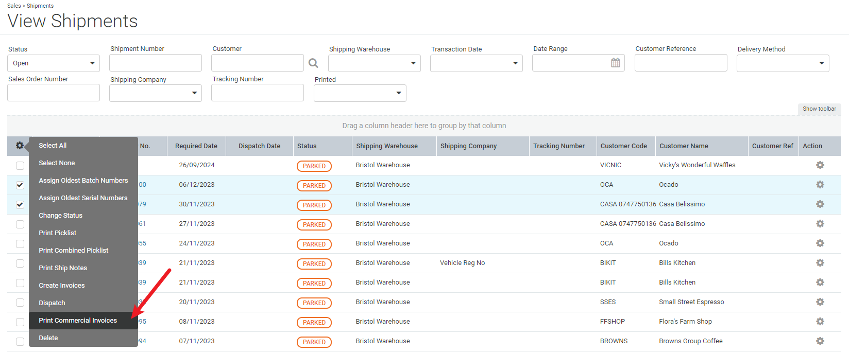Choose Select All from the menu
Image resolution: width=849 pixels, height=353 pixels.
click(x=83, y=146)
